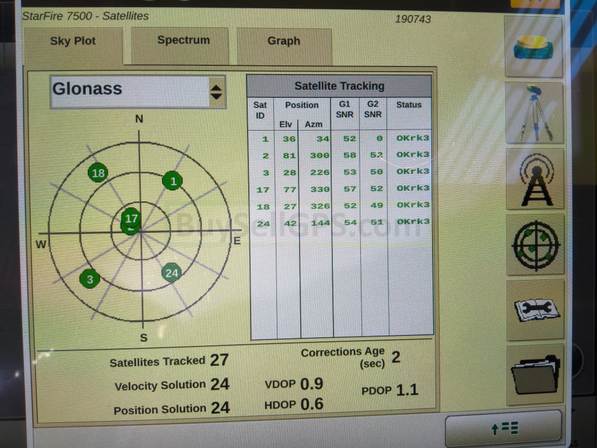Click the Satellite Tracking table header
Screen dimensions: 597x448
click(x=339, y=86)
